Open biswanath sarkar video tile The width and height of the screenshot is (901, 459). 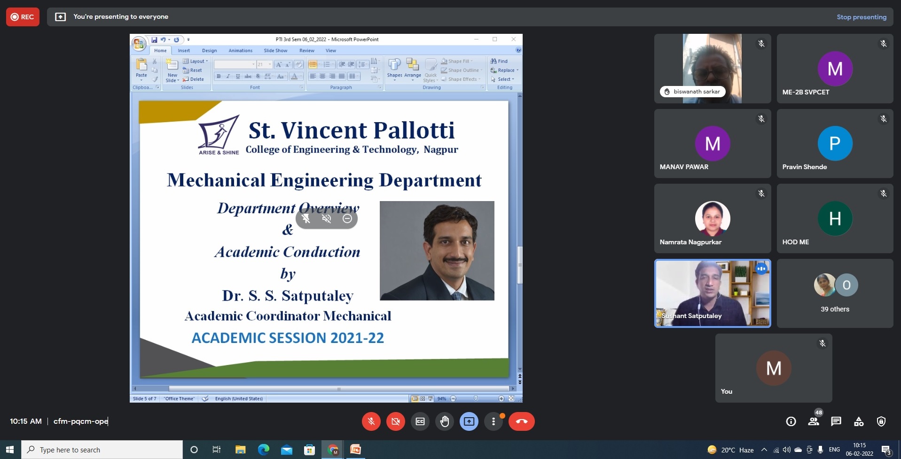click(713, 69)
